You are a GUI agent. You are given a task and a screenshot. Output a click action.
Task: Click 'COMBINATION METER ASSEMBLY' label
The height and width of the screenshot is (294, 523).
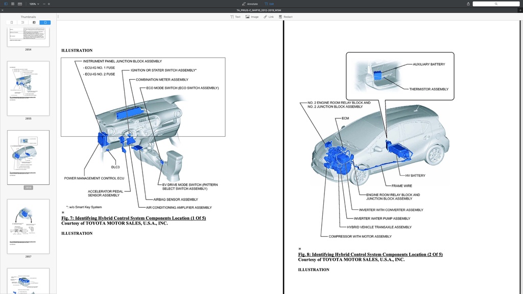[x=162, y=80]
